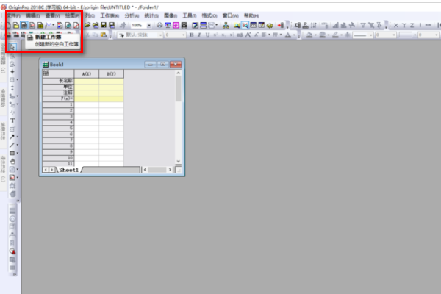Click Book1 horizontal scrollbar right arrow
Screen dimensions: 441x294
click(170, 170)
